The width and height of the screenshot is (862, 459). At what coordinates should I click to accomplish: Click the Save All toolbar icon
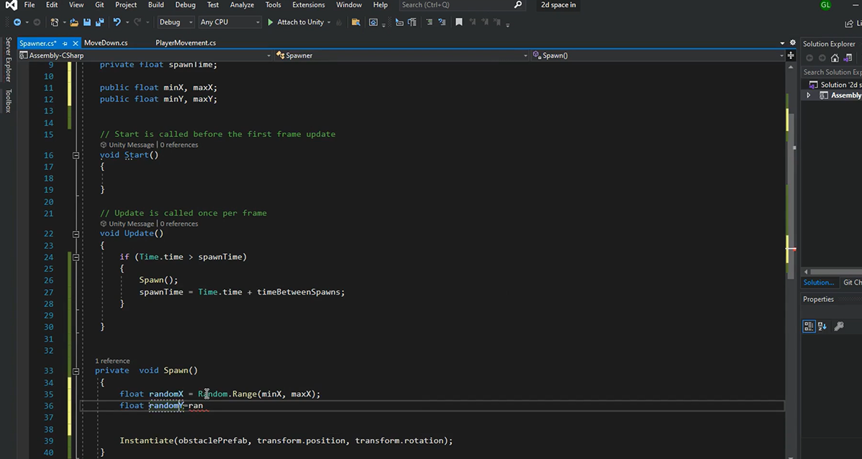coord(97,22)
